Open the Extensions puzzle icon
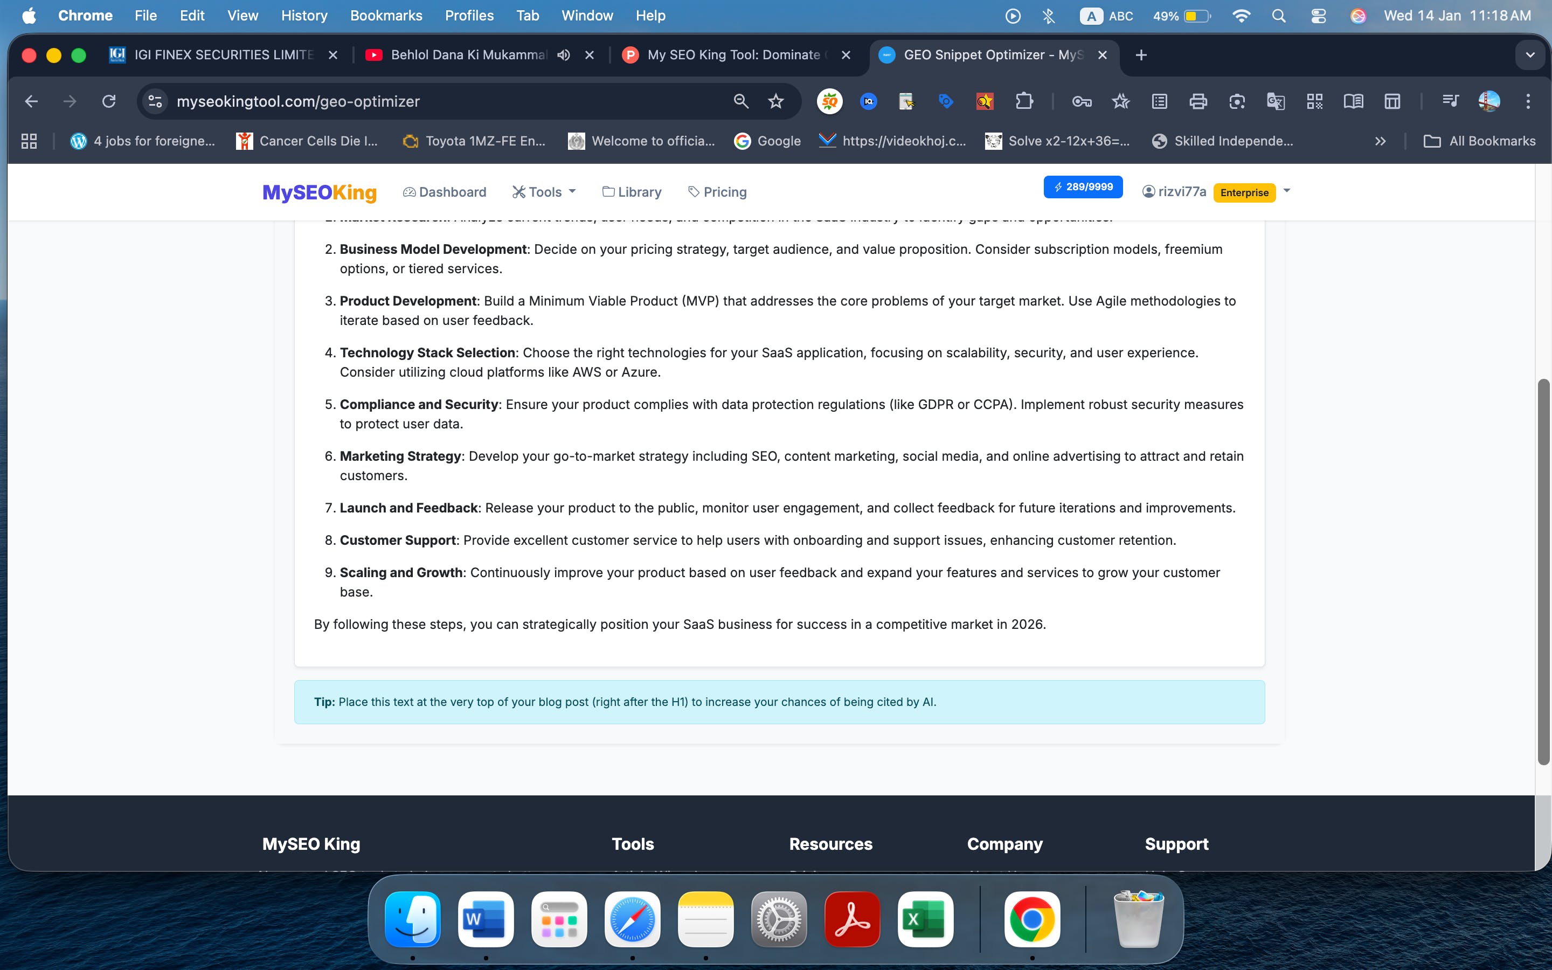Viewport: 1552px width, 970px height. [x=1024, y=101]
